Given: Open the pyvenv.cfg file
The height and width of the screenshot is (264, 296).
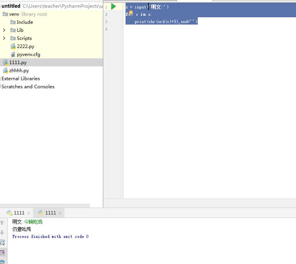Looking at the screenshot, I should click(x=25, y=54).
